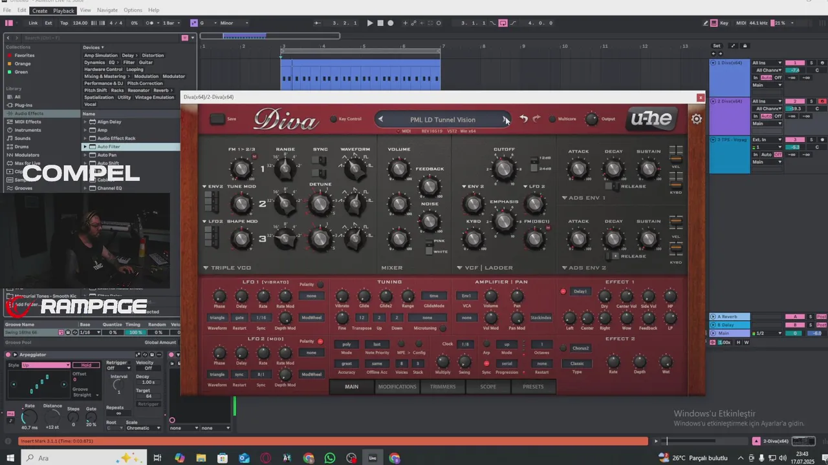Click Diva Output knob
This screenshot has height=465, width=828.
(591, 119)
